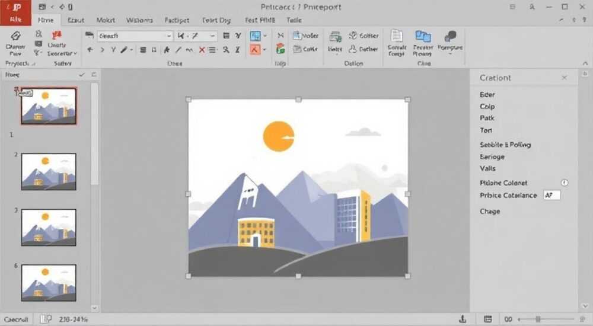The image size is (593, 326).
Task: Open the arrow beside the orange fill icon
Action: [264, 50]
